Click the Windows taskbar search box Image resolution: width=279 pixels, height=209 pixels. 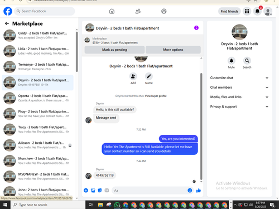(x=48, y=205)
